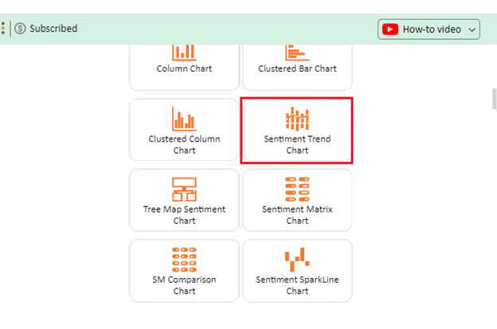Click the SM Comparison Chart label

(184, 285)
